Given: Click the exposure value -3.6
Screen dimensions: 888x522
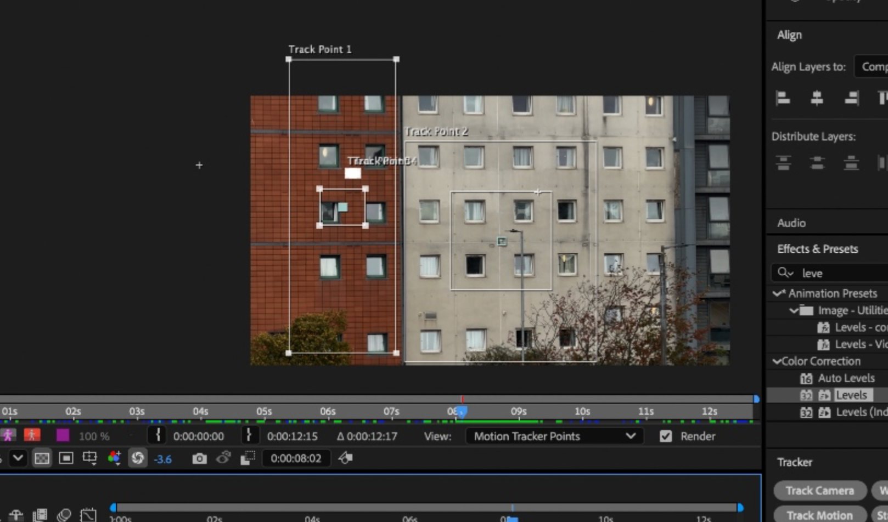Looking at the screenshot, I should tap(162, 459).
